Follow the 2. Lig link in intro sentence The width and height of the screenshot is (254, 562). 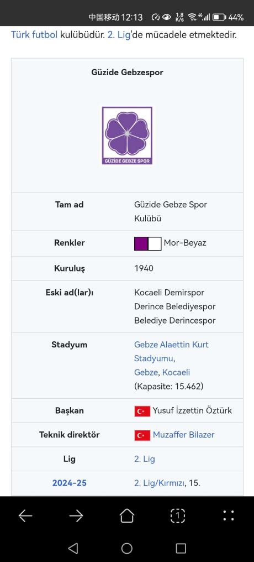point(118,35)
